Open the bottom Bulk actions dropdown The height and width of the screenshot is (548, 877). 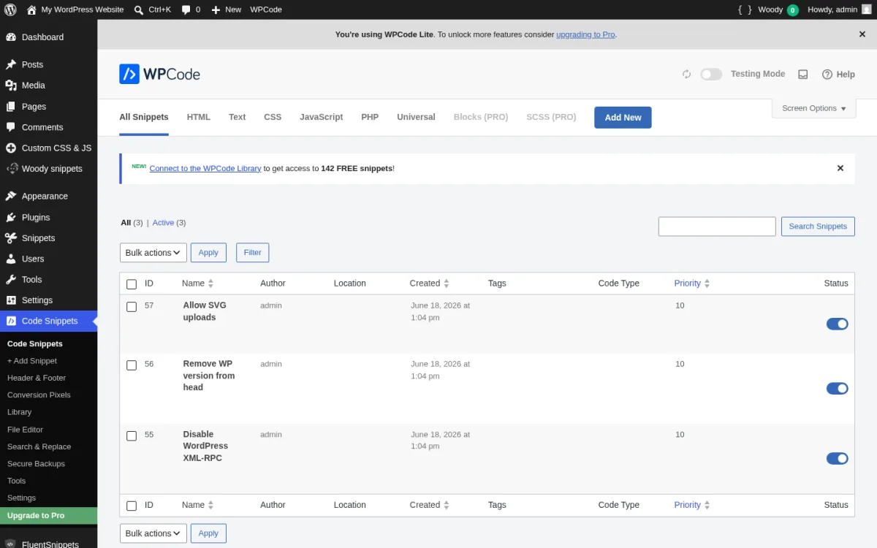pyautogui.click(x=153, y=533)
